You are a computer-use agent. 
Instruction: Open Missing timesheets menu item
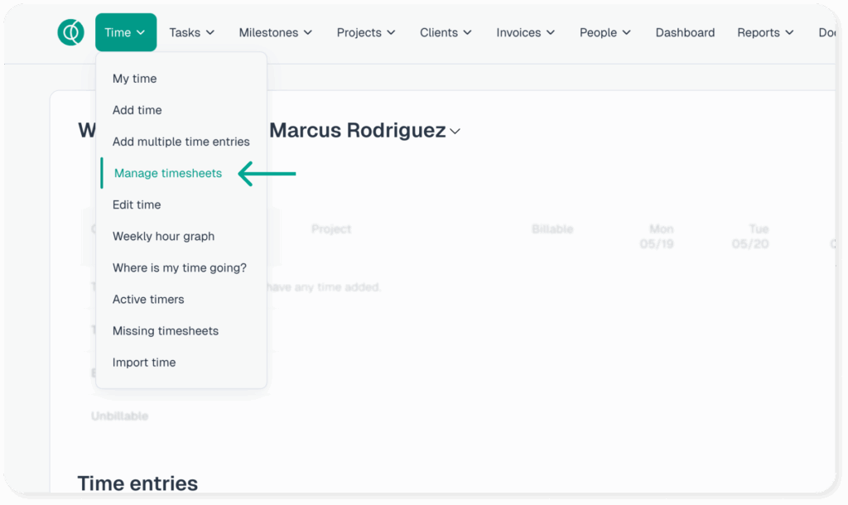pyautogui.click(x=166, y=330)
